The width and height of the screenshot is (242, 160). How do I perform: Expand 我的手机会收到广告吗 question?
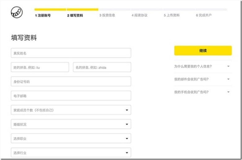pyautogui.click(x=202, y=92)
